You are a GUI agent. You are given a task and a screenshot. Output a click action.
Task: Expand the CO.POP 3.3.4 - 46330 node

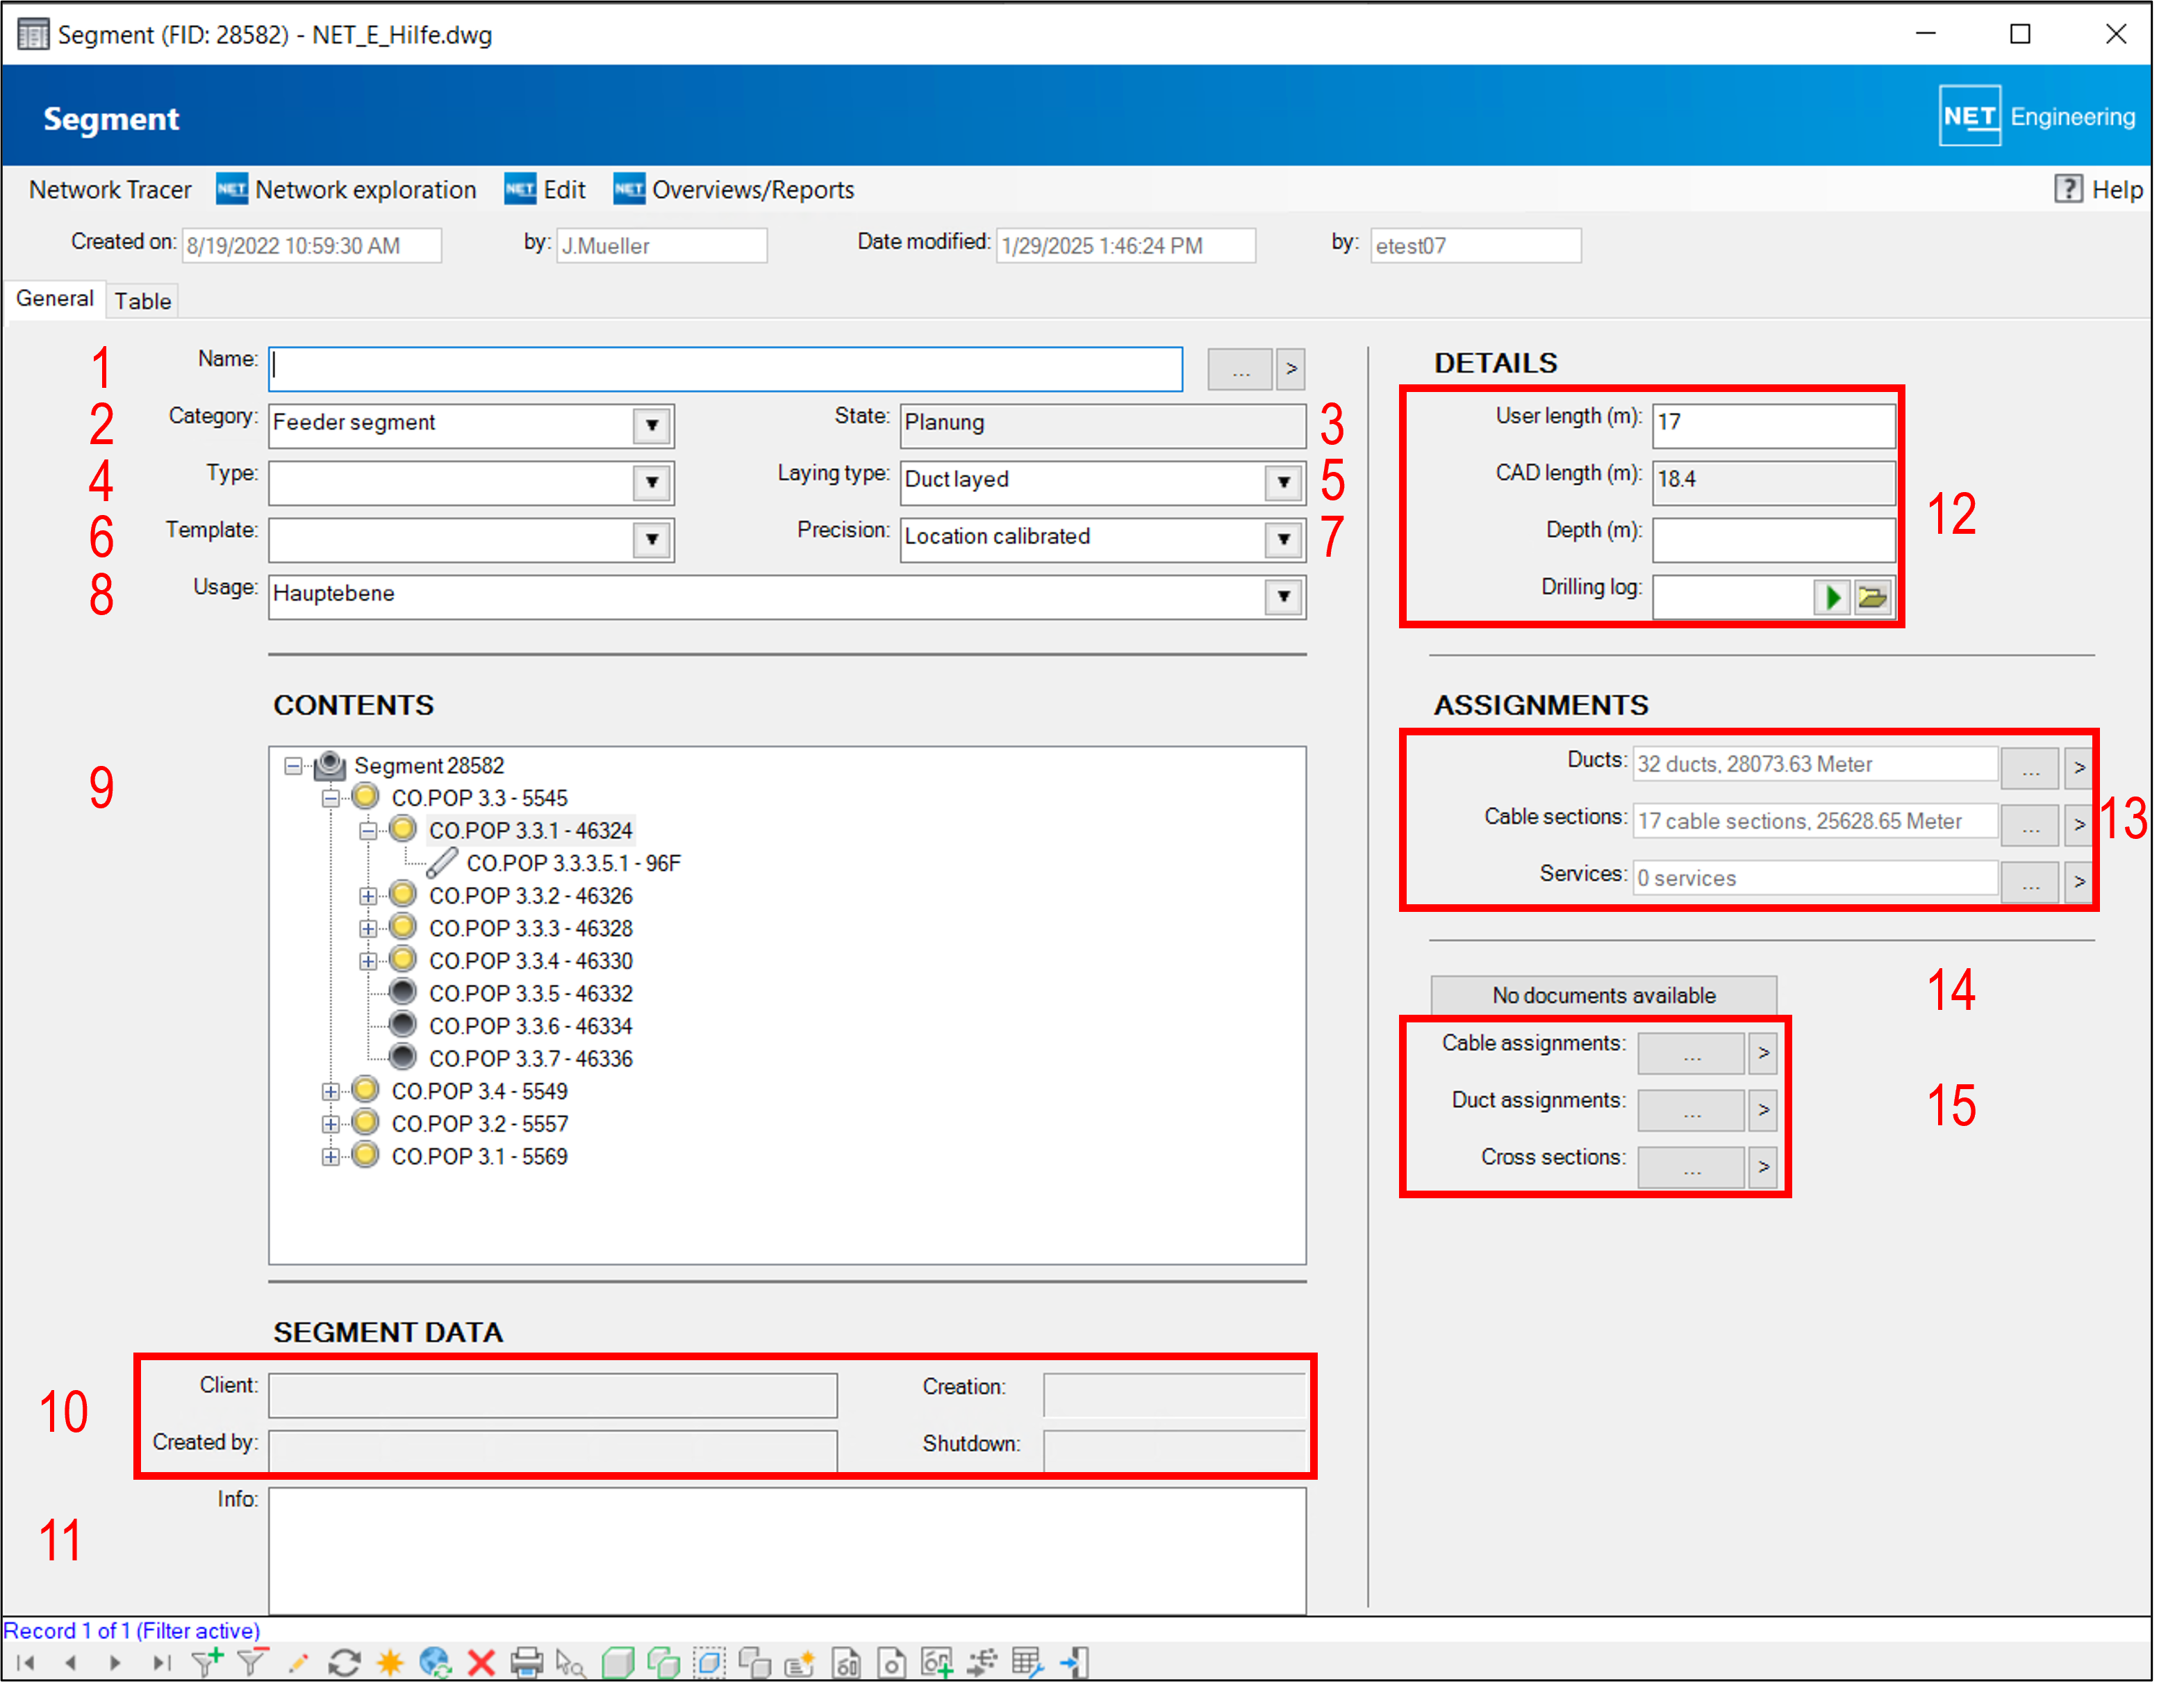click(x=368, y=961)
